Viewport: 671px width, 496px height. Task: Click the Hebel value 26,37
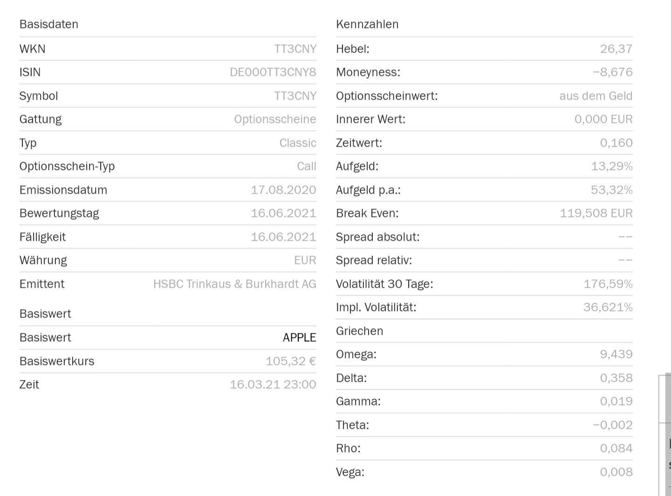[616, 49]
